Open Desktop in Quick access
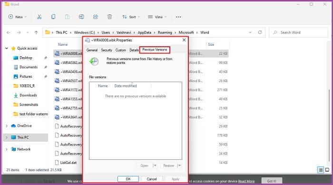 (x=26, y=58)
